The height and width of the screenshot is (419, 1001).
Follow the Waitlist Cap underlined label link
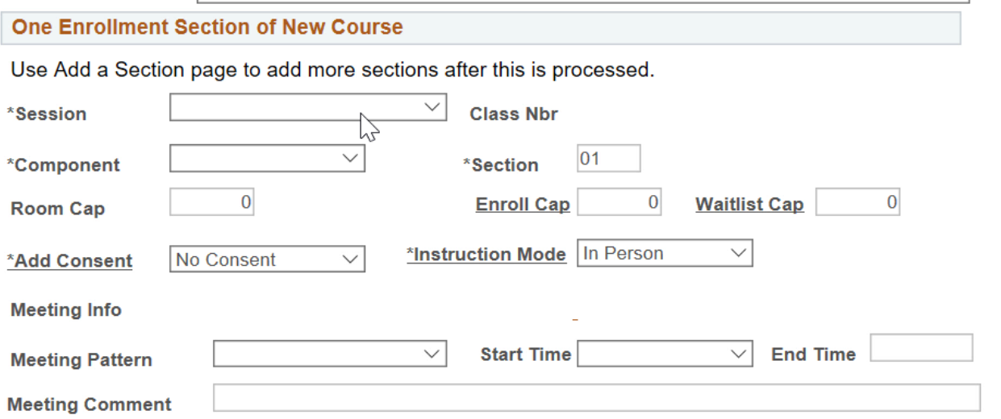click(749, 205)
